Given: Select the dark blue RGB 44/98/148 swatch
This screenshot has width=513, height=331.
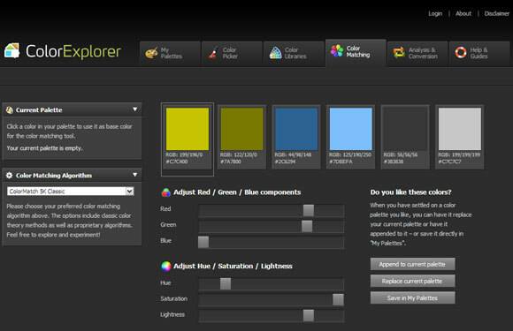Looking at the screenshot, I should [x=296, y=129].
